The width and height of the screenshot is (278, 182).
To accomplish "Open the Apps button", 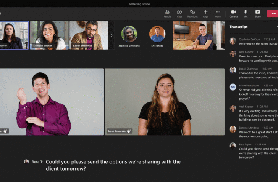I will tap(205, 14).
